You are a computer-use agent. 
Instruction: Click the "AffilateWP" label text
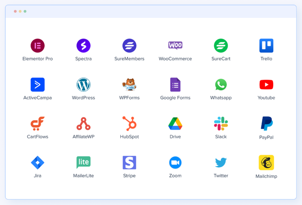83,136
